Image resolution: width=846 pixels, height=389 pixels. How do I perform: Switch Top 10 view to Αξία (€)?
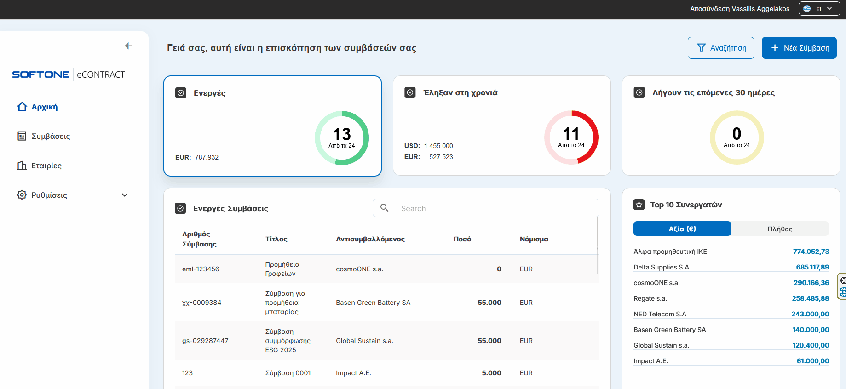[x=682, y=229]
